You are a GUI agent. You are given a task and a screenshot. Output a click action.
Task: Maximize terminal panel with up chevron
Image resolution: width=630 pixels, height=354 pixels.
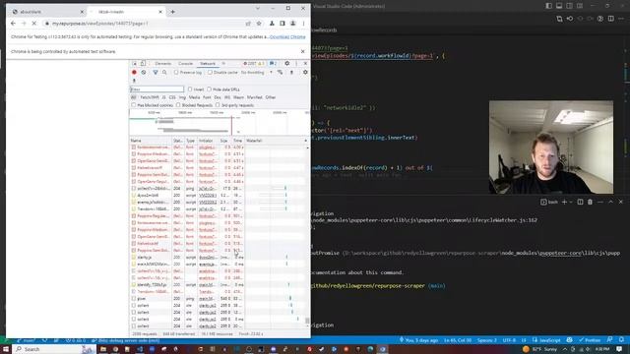point(610,202)
